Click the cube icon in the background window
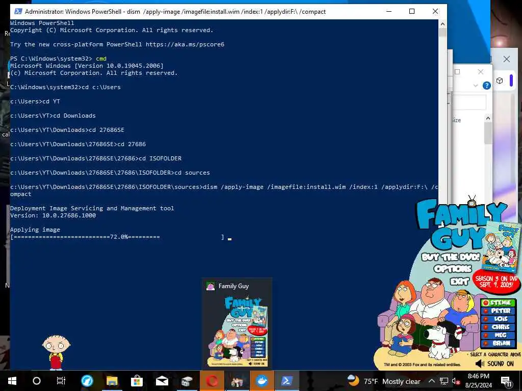 click(500, 80)
